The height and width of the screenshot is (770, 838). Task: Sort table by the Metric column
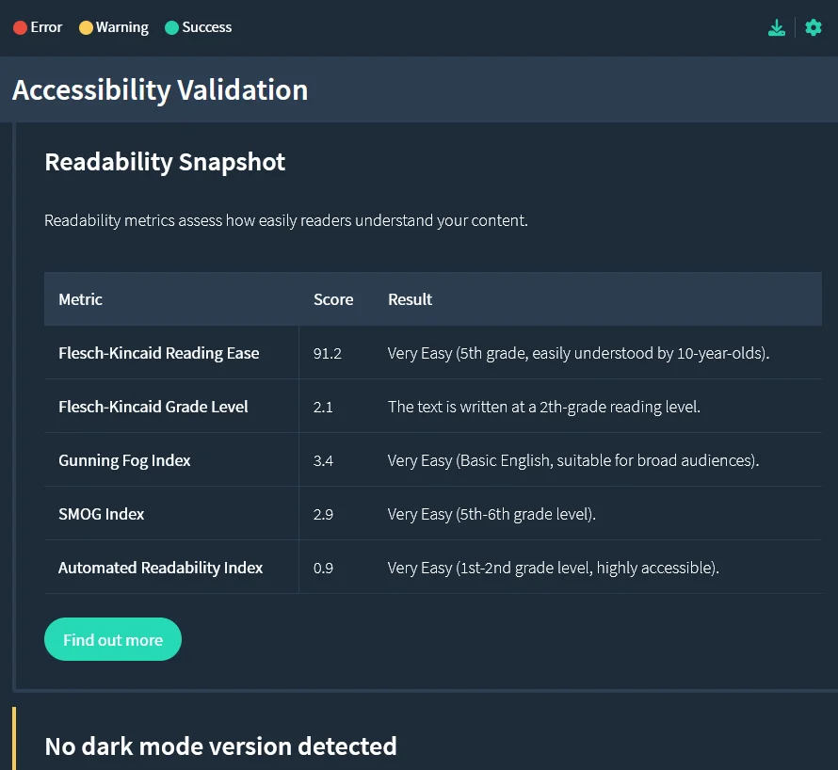click(80, 298)
